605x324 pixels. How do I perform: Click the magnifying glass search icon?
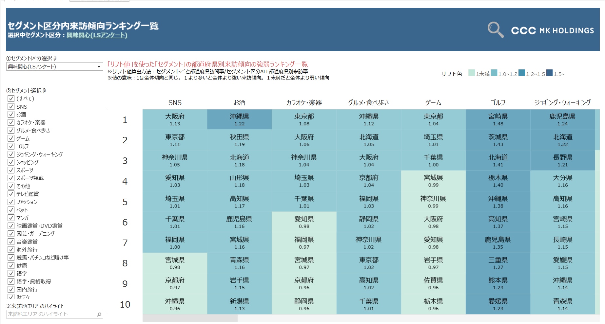496,30
